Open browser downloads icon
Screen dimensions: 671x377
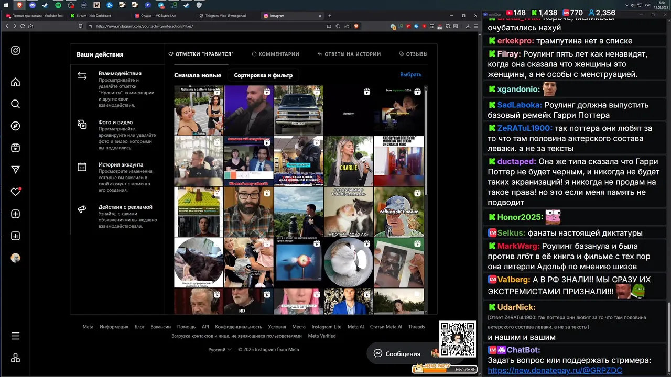coord(468,26)
